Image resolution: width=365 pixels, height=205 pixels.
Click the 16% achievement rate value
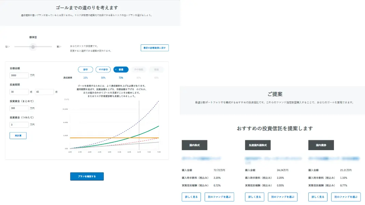point(85,78)
